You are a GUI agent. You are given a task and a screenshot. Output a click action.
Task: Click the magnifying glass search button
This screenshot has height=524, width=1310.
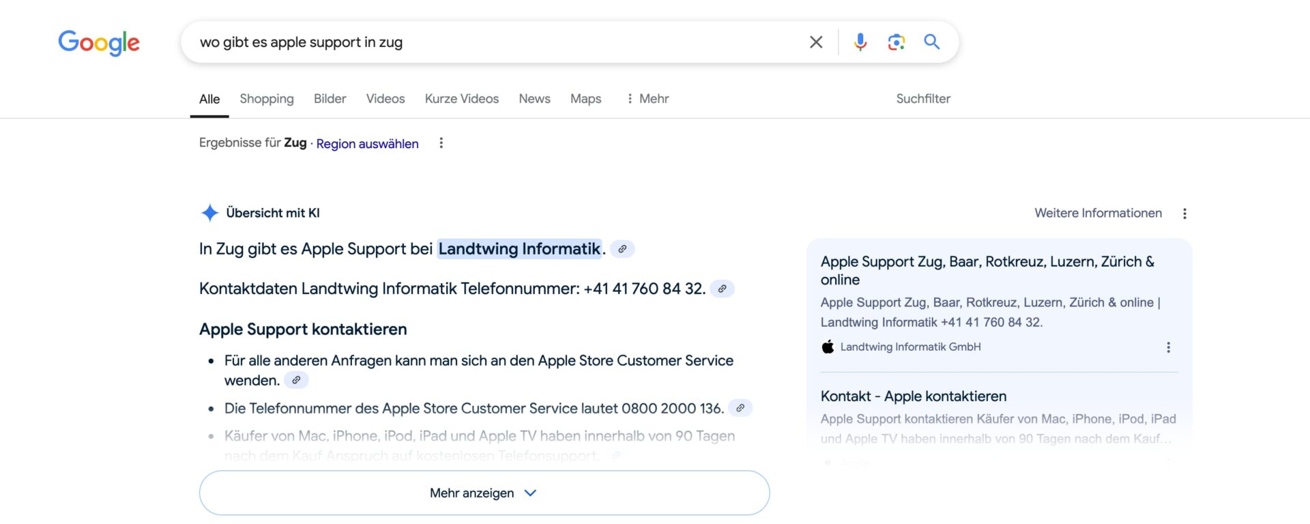tap(931, 42)
